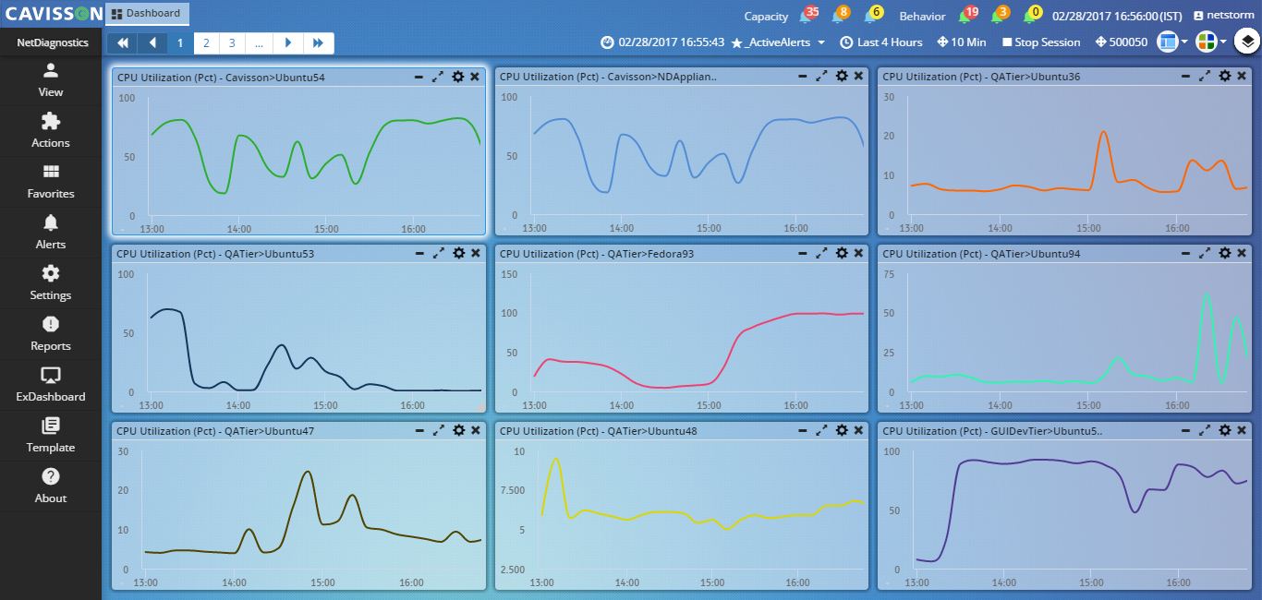The height and width of the screenshot is (600, 1262).
Task: Open the Alerts bell in sidebar
Action: point(51,233)
